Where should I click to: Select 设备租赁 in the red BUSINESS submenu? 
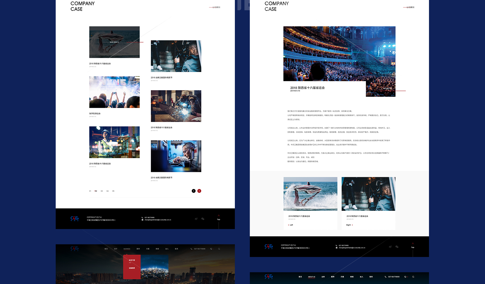coord(132,268)
